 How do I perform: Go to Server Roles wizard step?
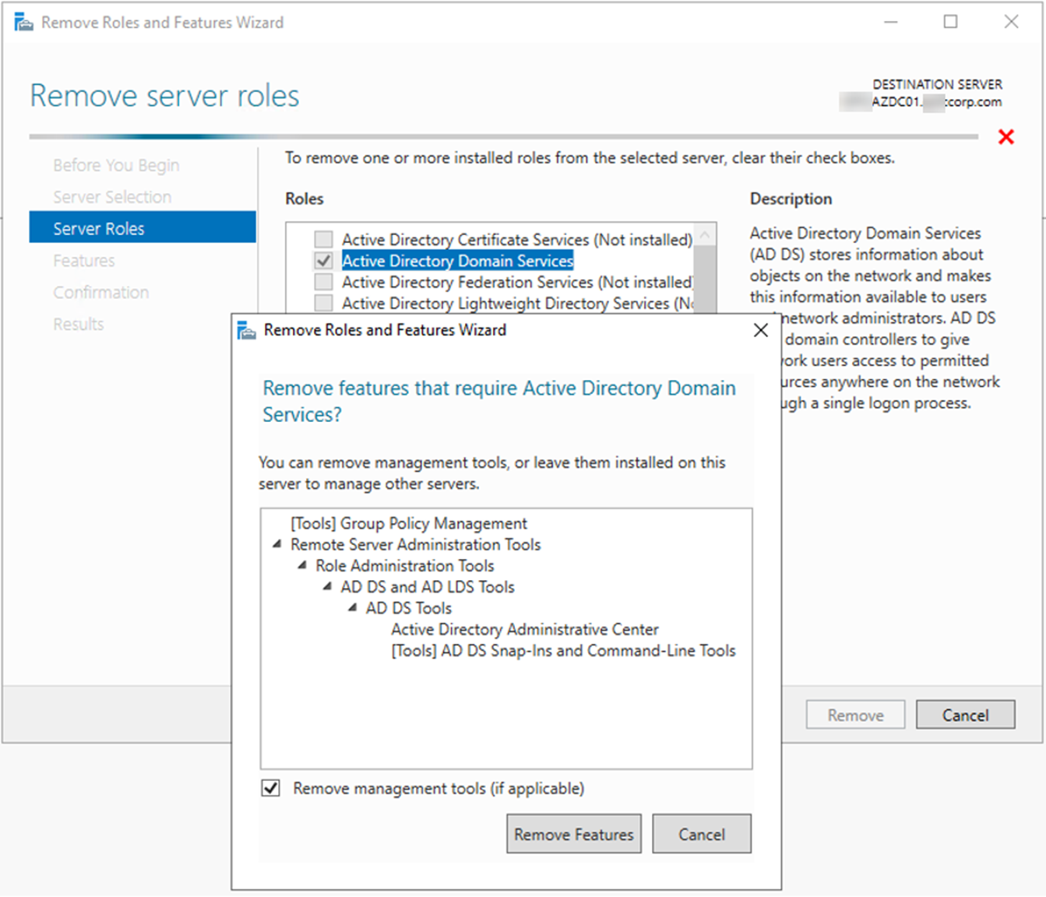coord(98,229)
